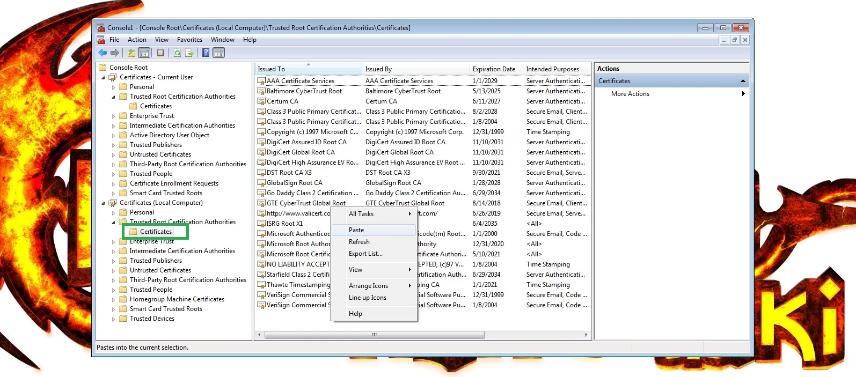Click the Homegroup Machine Certificates folder icon

pos(123,299)
